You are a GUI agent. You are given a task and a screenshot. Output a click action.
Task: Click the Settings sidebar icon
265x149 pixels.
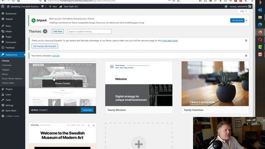tap(3, 105)
